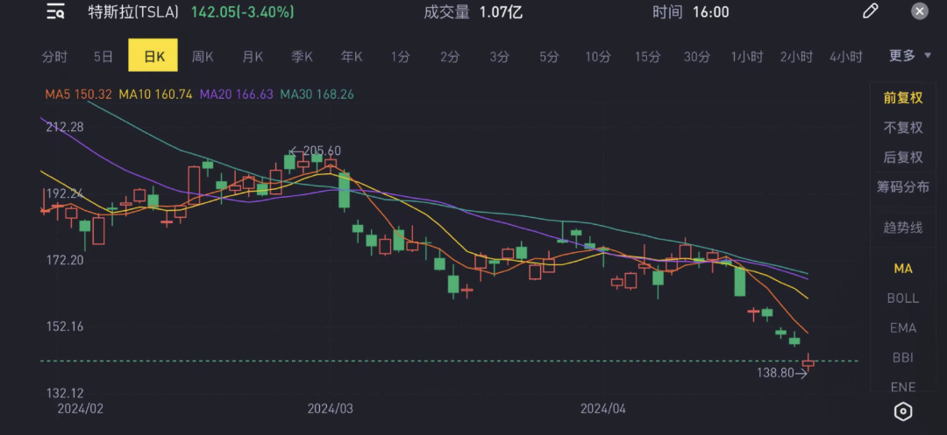Screen dimensions: 947x435
Task: Switch to 3分 three-minute chart
Action: click(499, 56)
